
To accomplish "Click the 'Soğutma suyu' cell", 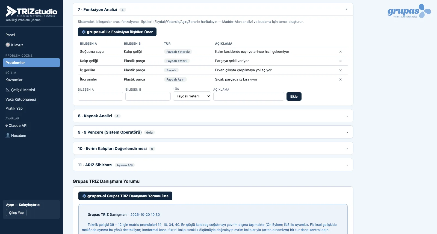I will click(92, 52).
